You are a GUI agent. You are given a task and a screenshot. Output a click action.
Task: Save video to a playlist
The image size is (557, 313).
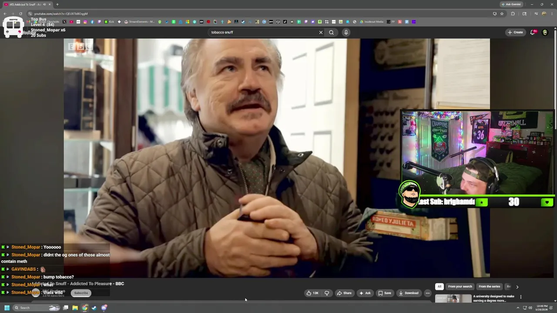(x=384, y=293)
